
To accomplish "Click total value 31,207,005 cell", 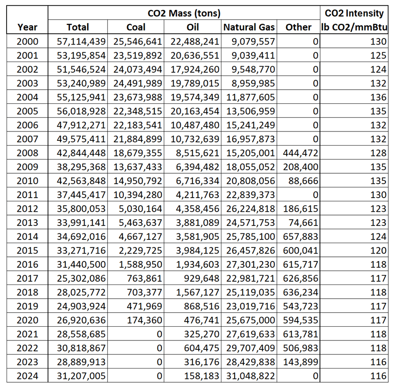I will coord(79,376).
